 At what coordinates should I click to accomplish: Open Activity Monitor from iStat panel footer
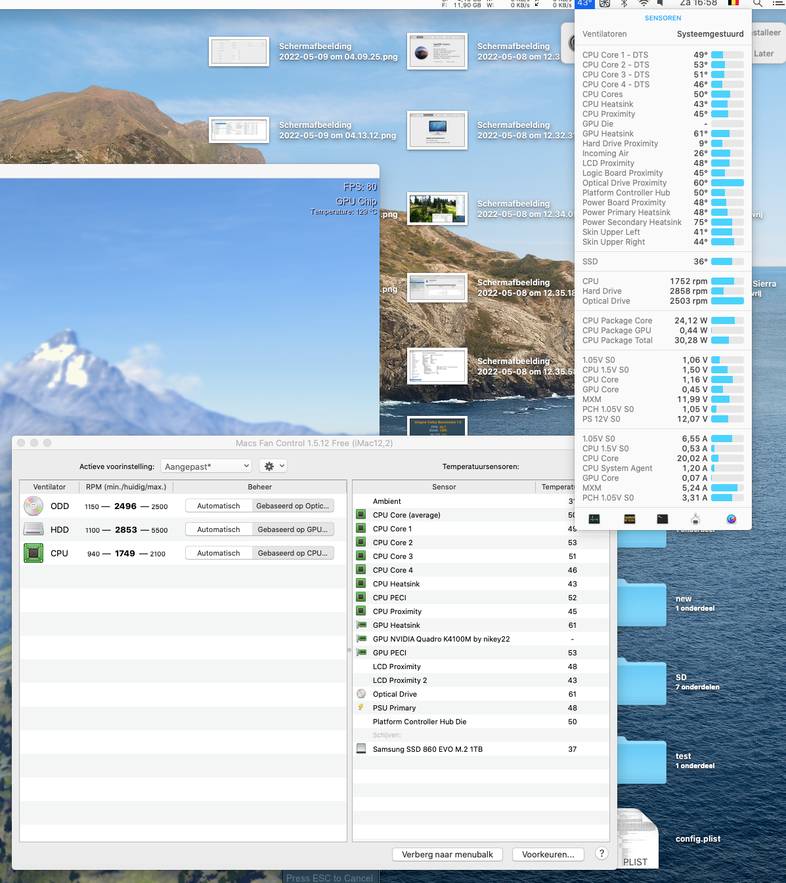pos(594,519)
